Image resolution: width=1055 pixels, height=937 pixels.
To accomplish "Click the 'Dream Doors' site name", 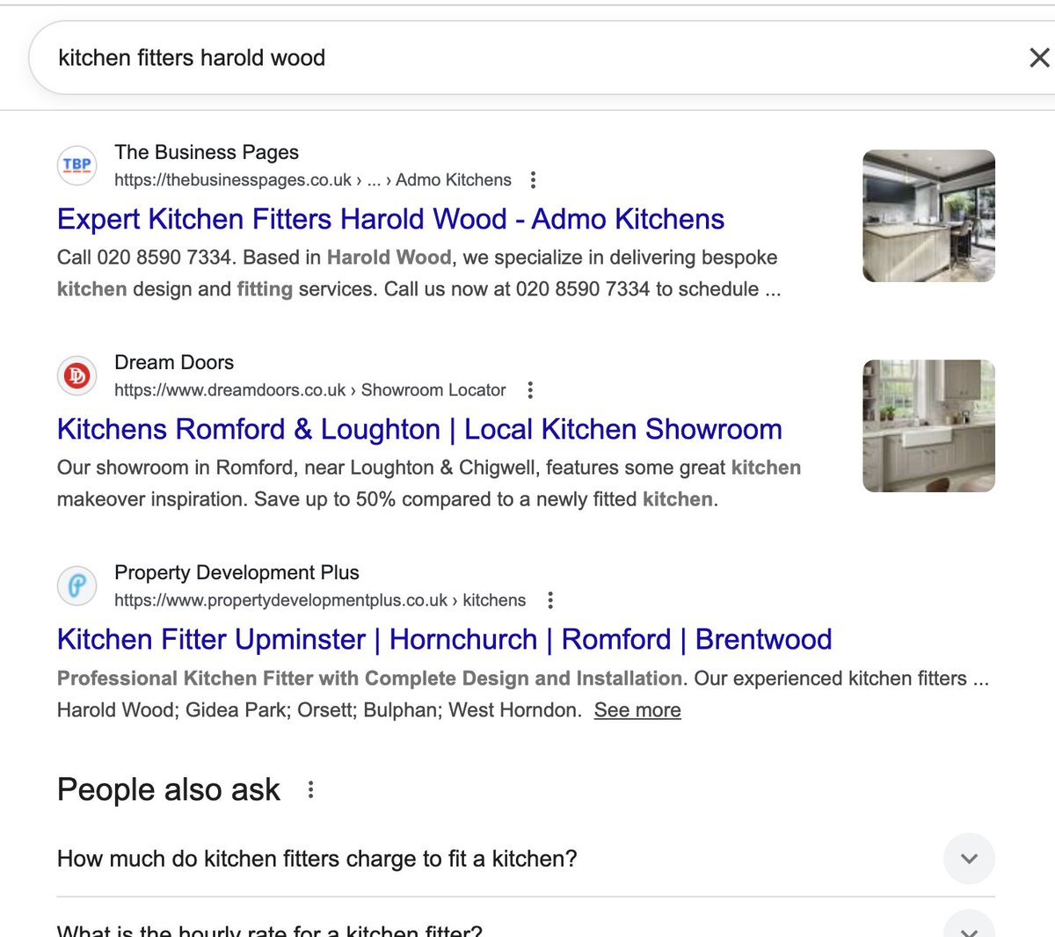I will click(174, 362).
